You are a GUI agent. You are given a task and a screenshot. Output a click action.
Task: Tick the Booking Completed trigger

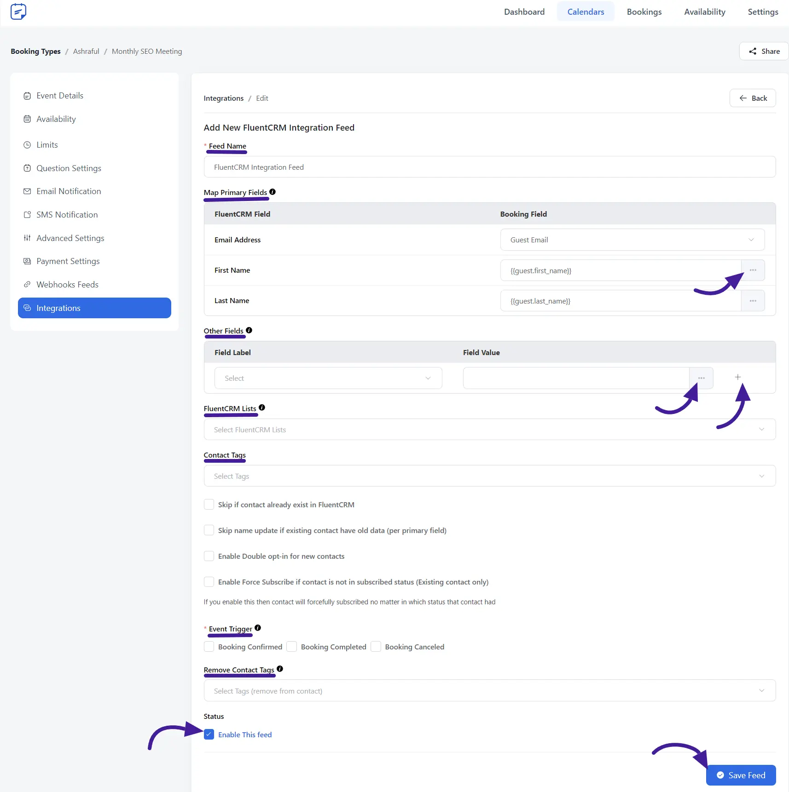(x=292, y=647)
